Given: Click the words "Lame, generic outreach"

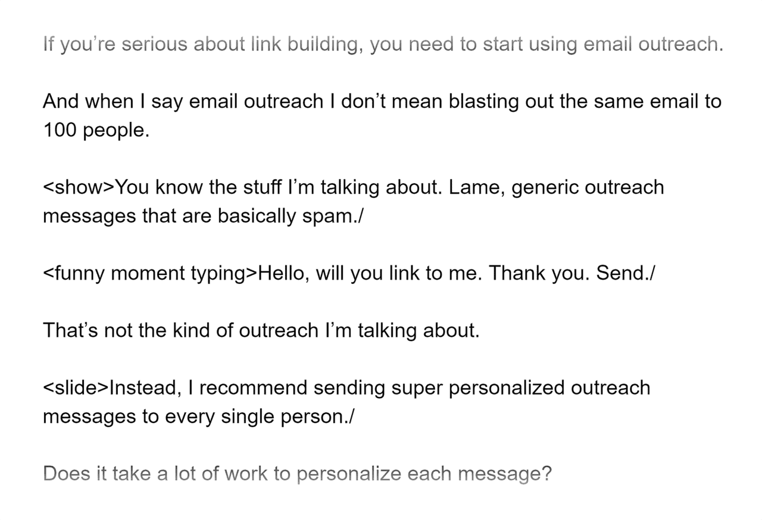Looking at the screenshot, I should (556, 187).
